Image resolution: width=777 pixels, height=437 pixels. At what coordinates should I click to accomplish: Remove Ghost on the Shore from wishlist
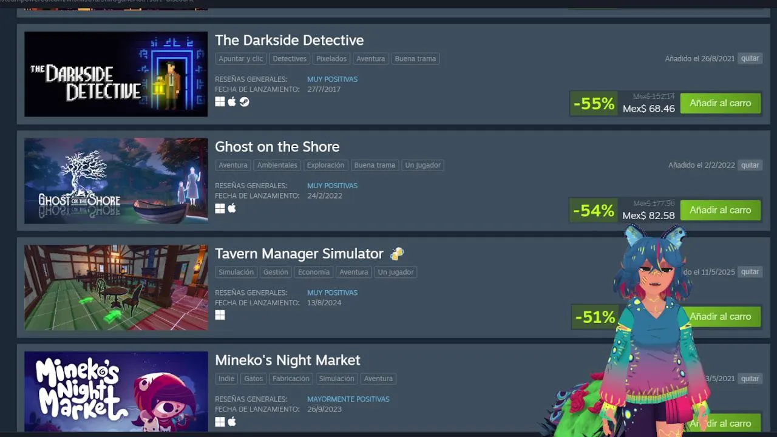point(750,165)
